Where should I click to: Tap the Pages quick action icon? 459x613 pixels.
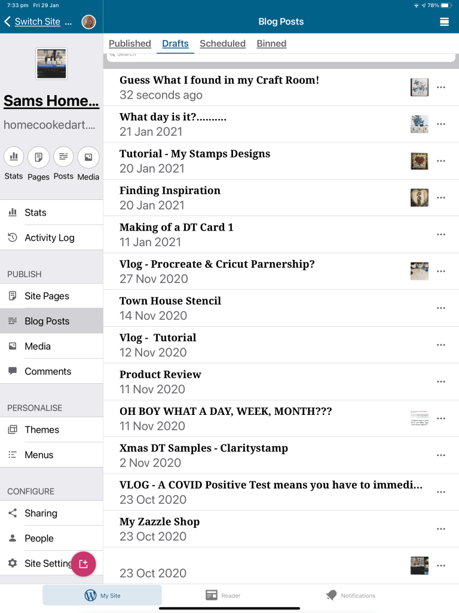(x=38, y=157)
